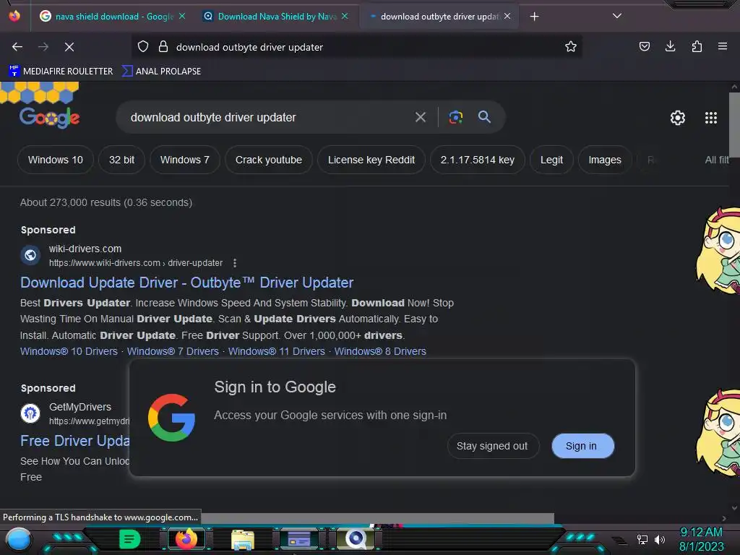Open the All filters option

tap(717, 160)
